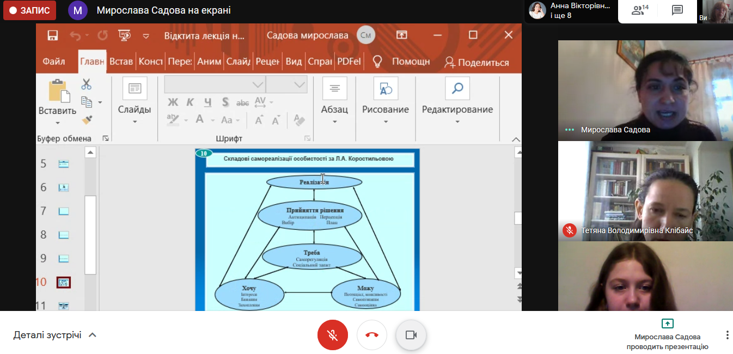This screenshot has width=733, height=354.
Task: Show the participants list icon
Action: (639, 10)
